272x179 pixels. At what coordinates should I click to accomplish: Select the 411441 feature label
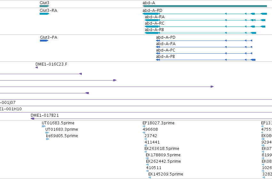click(x=152, y=142)
